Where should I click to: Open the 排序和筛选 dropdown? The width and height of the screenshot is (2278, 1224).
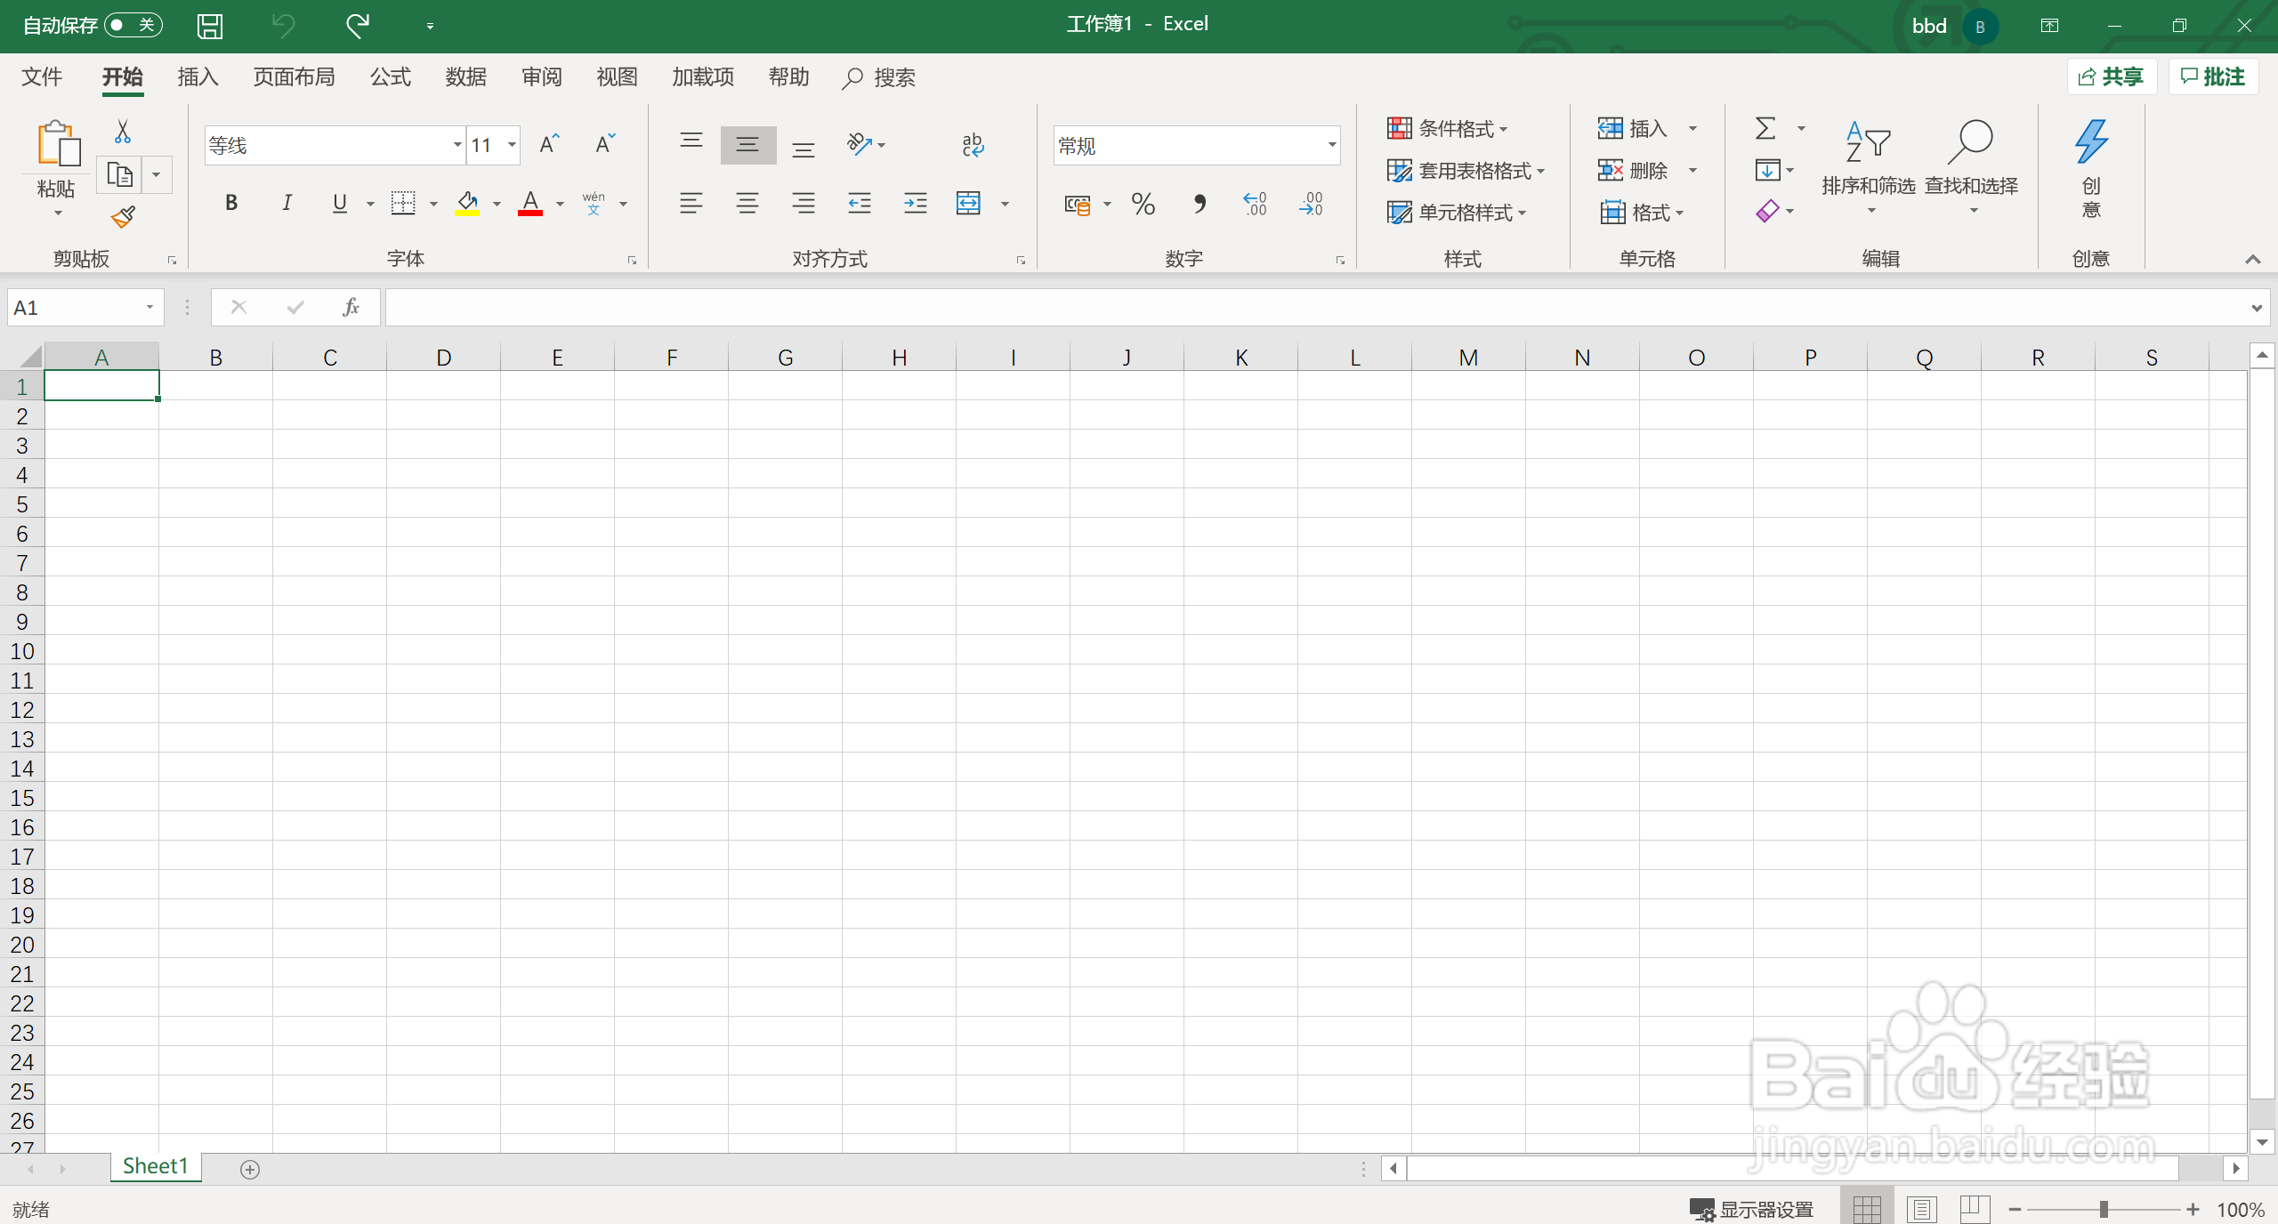tap(1869, 168)
